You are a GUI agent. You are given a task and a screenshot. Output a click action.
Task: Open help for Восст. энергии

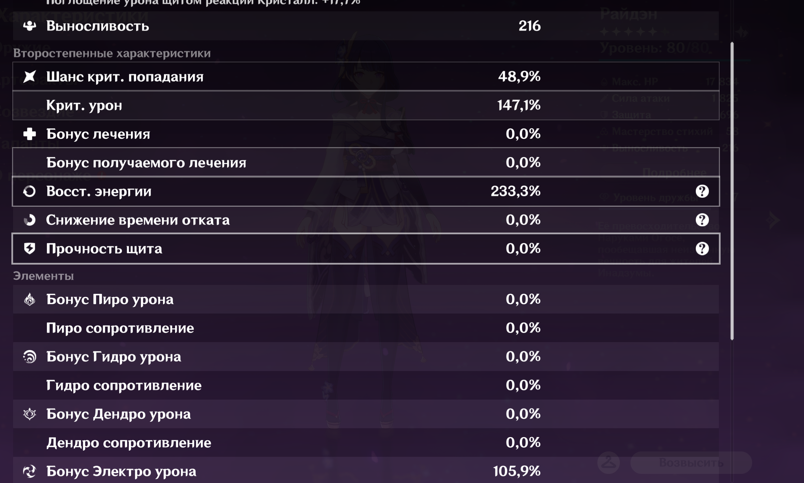702,191
